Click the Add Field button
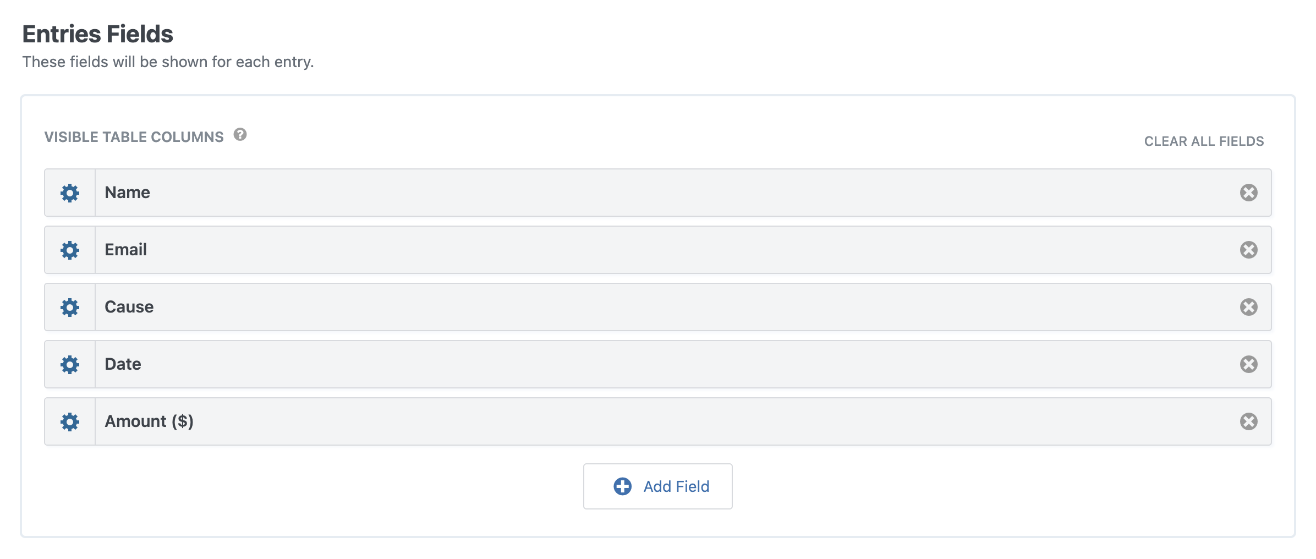1316x559 pixels. coord(657,486)
